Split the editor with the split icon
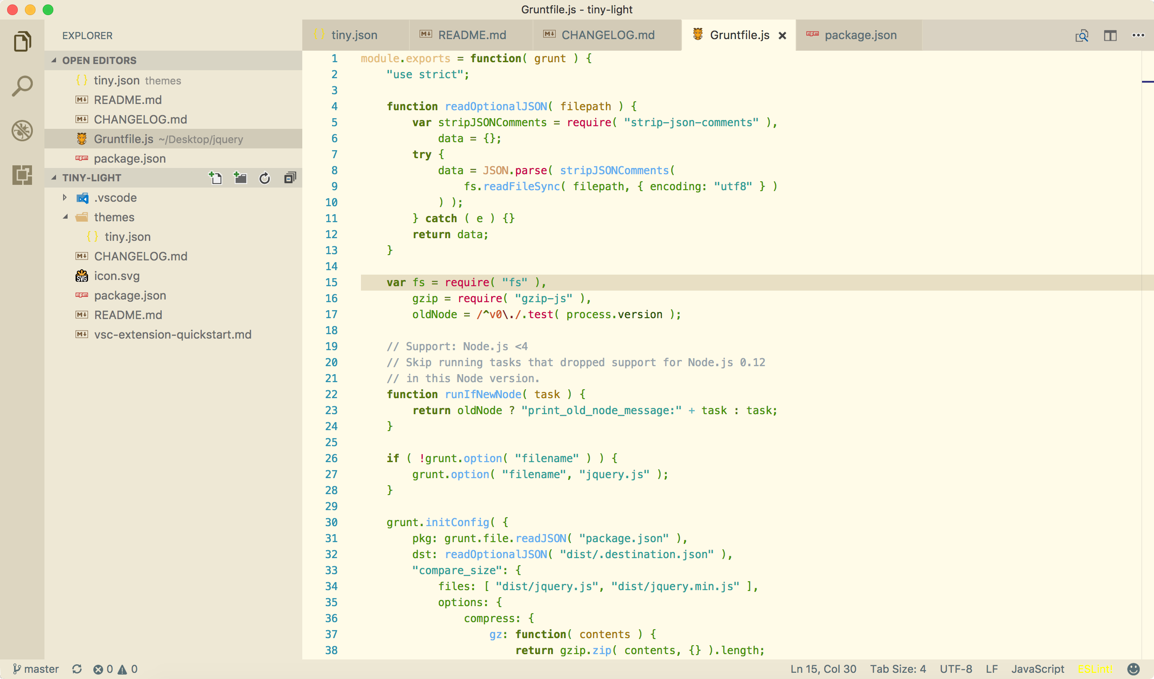 pos(1110,35)
